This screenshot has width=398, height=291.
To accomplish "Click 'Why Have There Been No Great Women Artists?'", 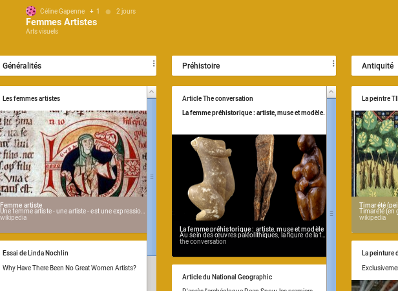I will point(69,268).
